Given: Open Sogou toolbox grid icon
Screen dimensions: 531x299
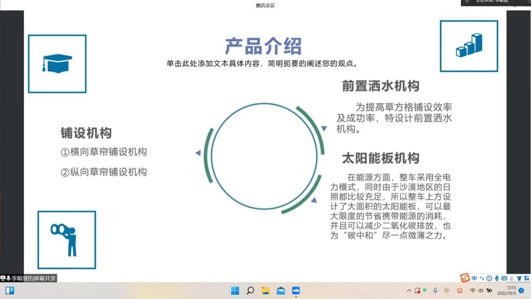Looking at the screenshot, I should [x=527, y=278].
